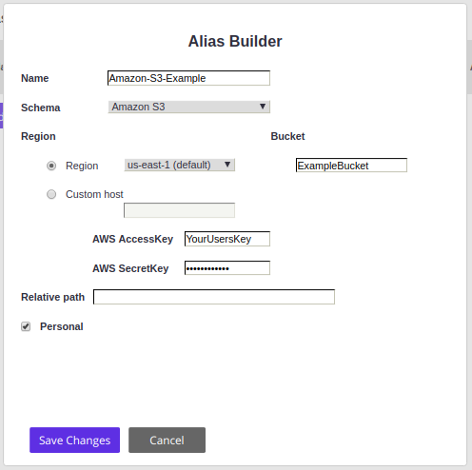Open the us-east-1 (default) region dropdown

point(179,165)
